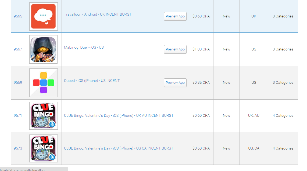Click 4 Categories in the UK, AU row
Viewport: 307px width, 171px height.
(x=283, y=115)
